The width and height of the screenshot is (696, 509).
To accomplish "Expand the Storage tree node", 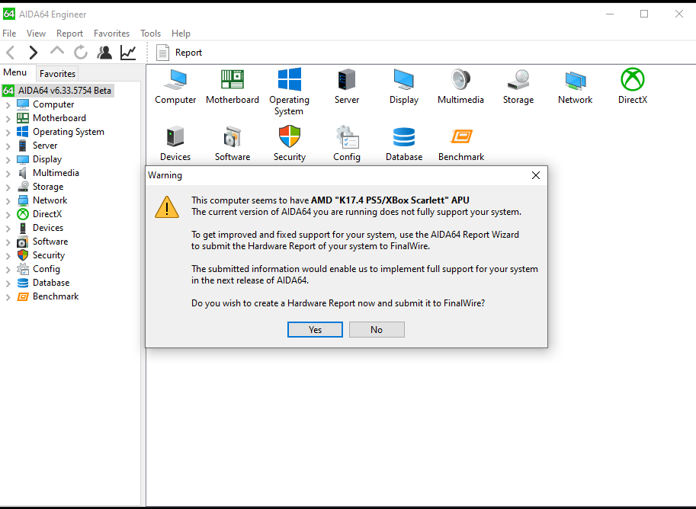I will click(x=8, y=187).
